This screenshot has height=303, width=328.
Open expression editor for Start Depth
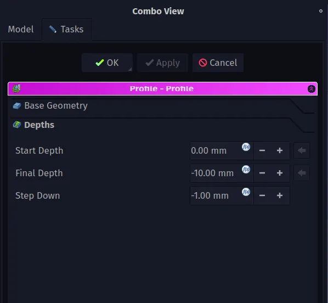[x=246, y=147]
